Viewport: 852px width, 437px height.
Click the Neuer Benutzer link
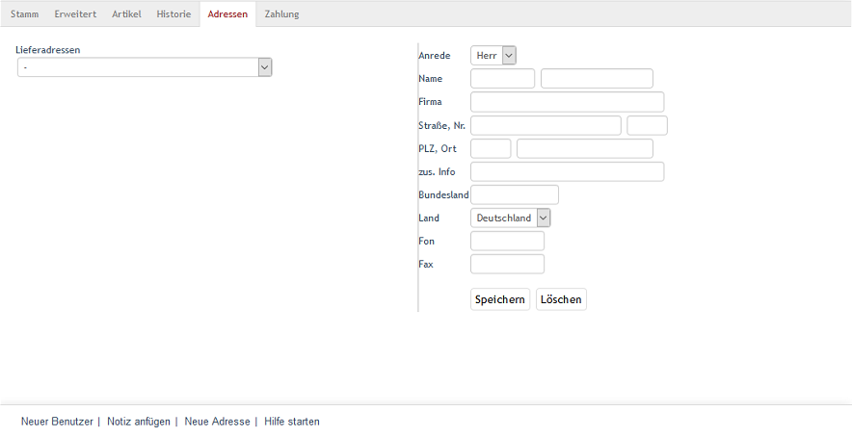point(57,422)
